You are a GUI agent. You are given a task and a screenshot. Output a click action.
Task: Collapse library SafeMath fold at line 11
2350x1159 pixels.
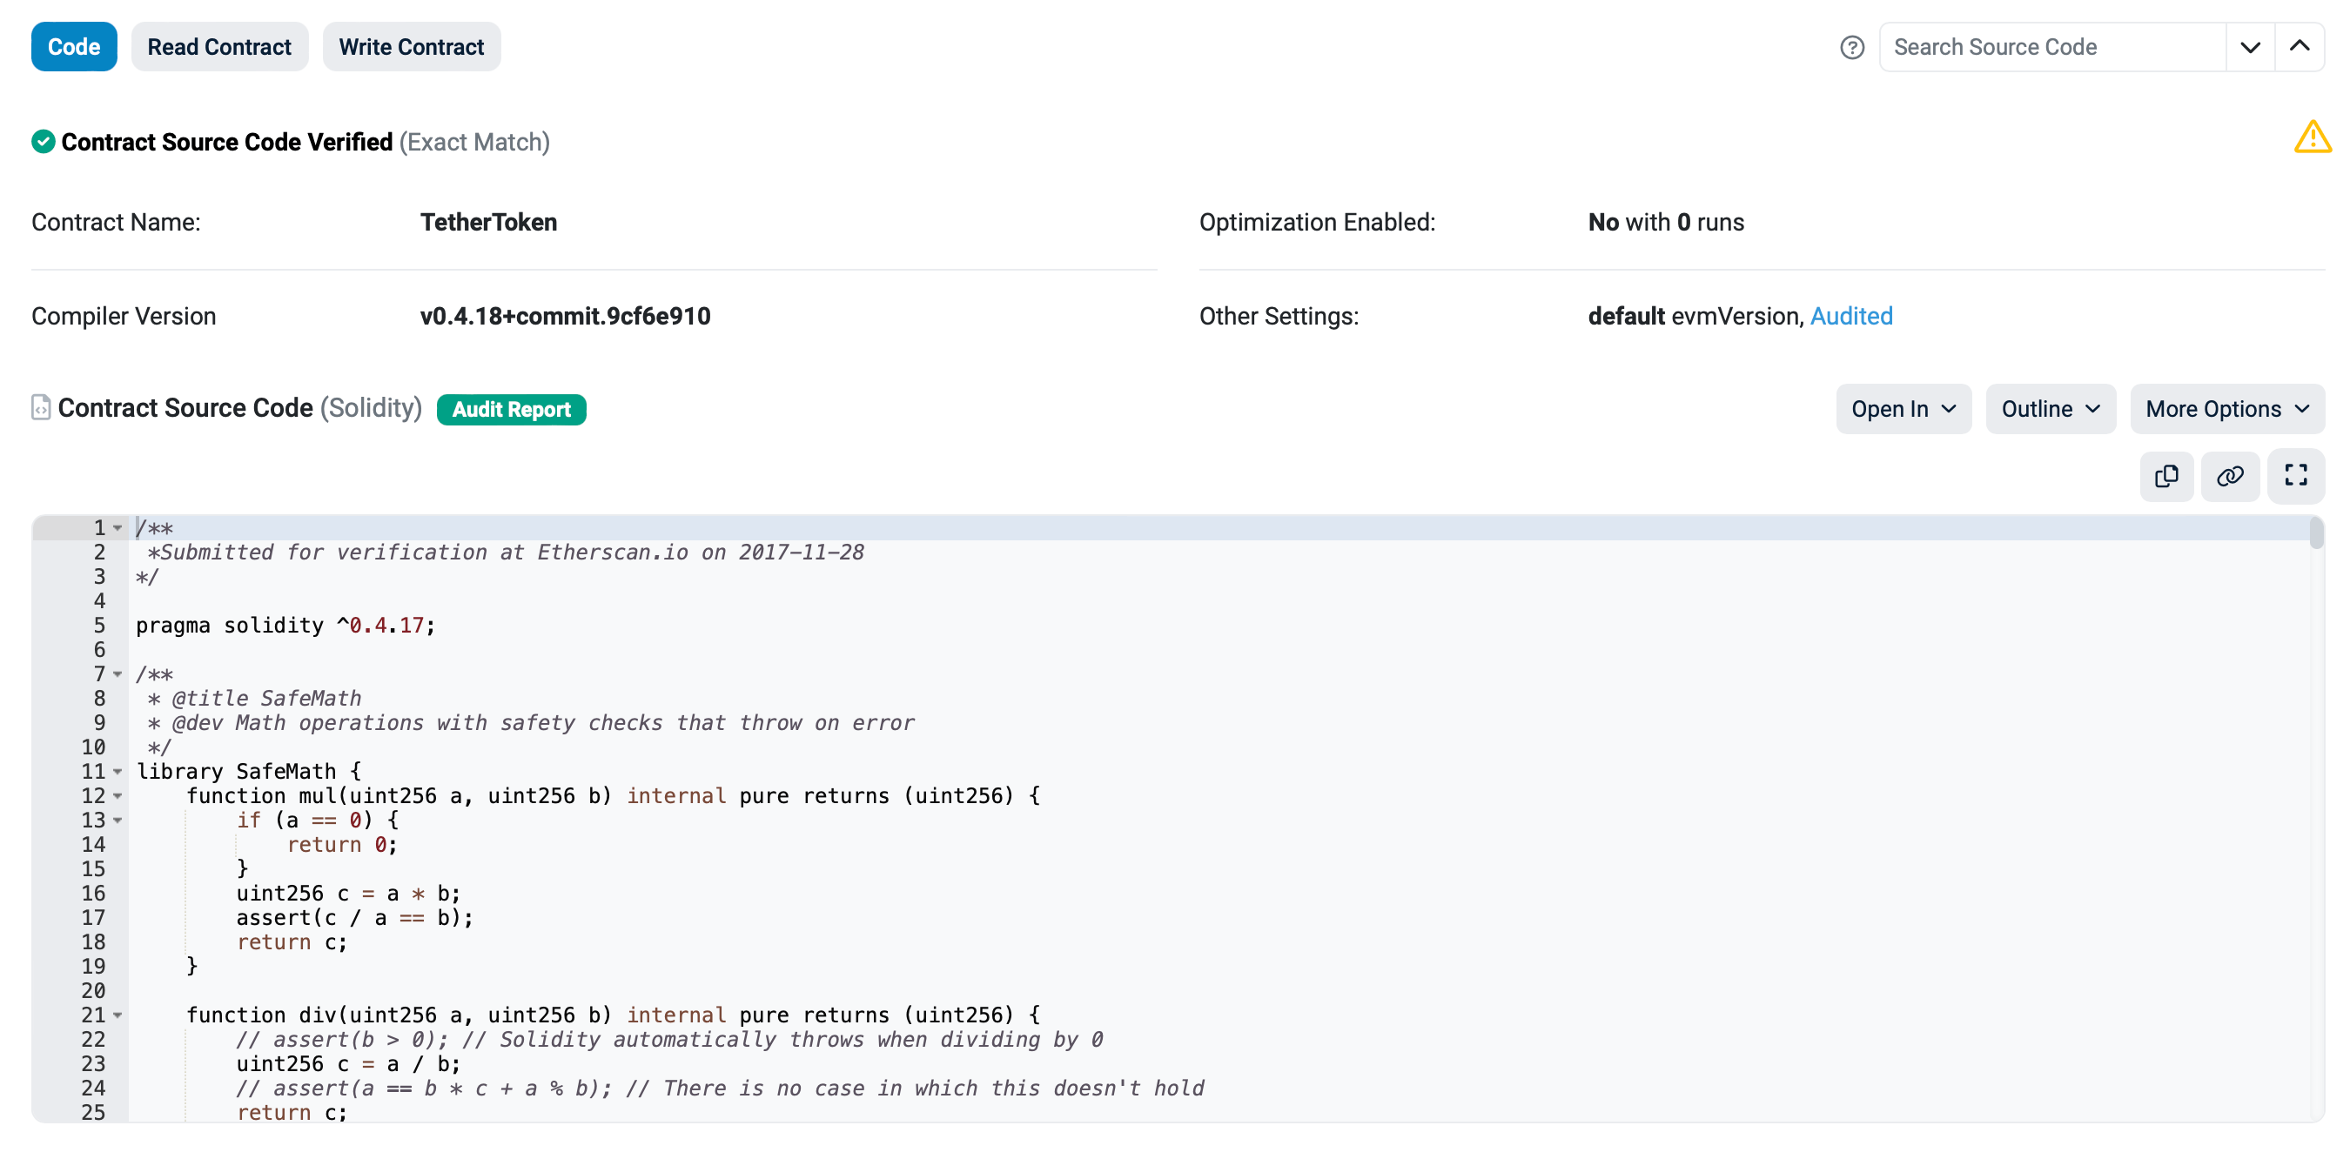pyautogui.click(x=117, y=772)
